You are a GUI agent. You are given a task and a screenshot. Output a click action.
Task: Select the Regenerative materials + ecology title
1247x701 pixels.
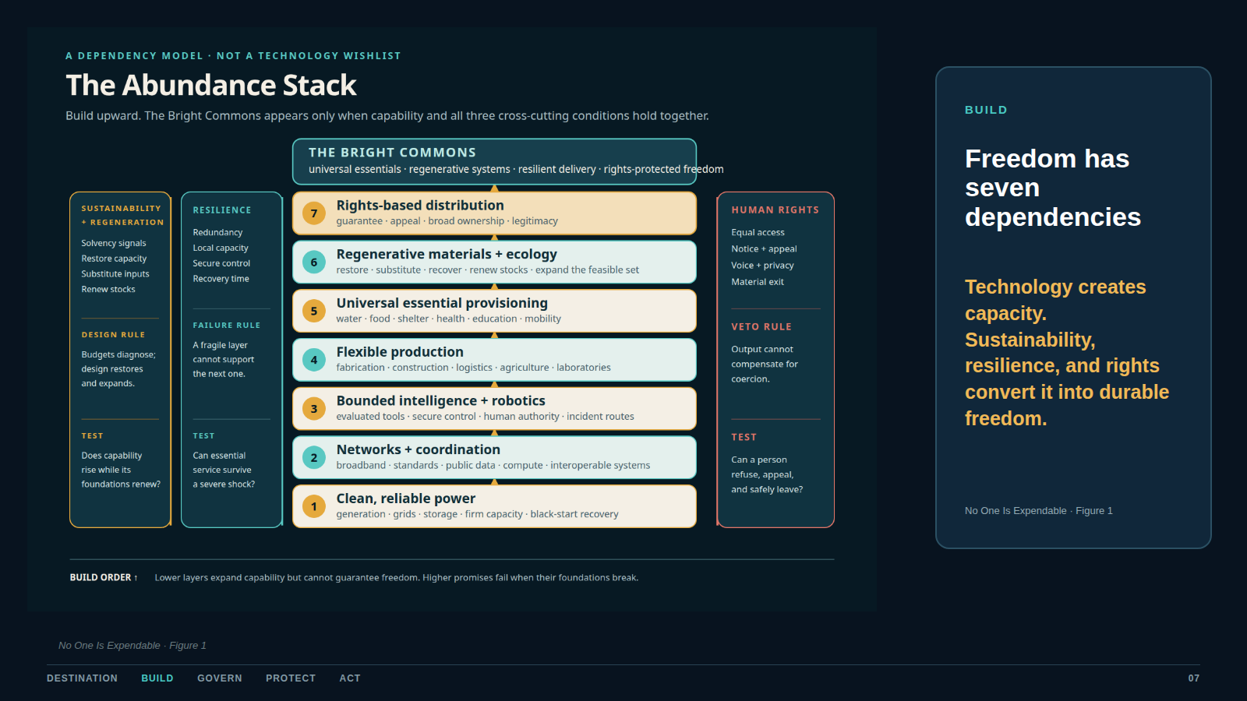pyautogui.click(x=447, y=254)
